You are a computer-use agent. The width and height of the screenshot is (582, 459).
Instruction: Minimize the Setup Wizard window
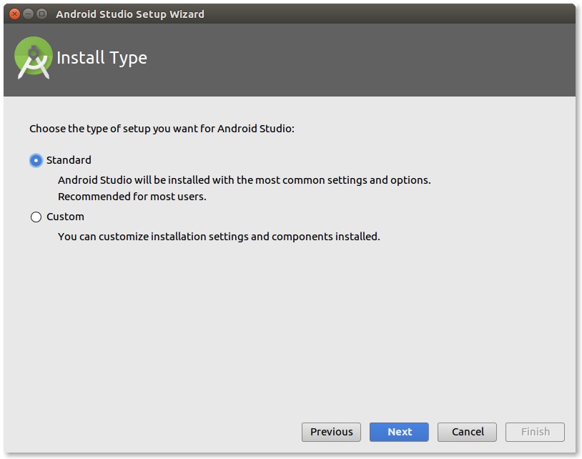click(28, 14)
